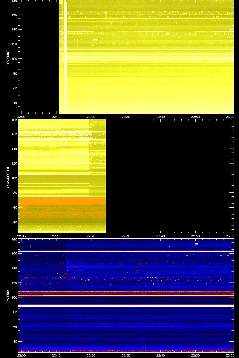This screenshot has width=239, height=358.
Task: Click bright burst near 22:50 in Palehua spectrogram
Action: tap(197, 244)
